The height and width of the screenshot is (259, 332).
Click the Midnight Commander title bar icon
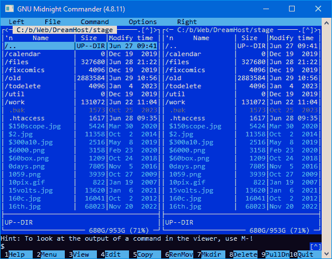(9, 9)
